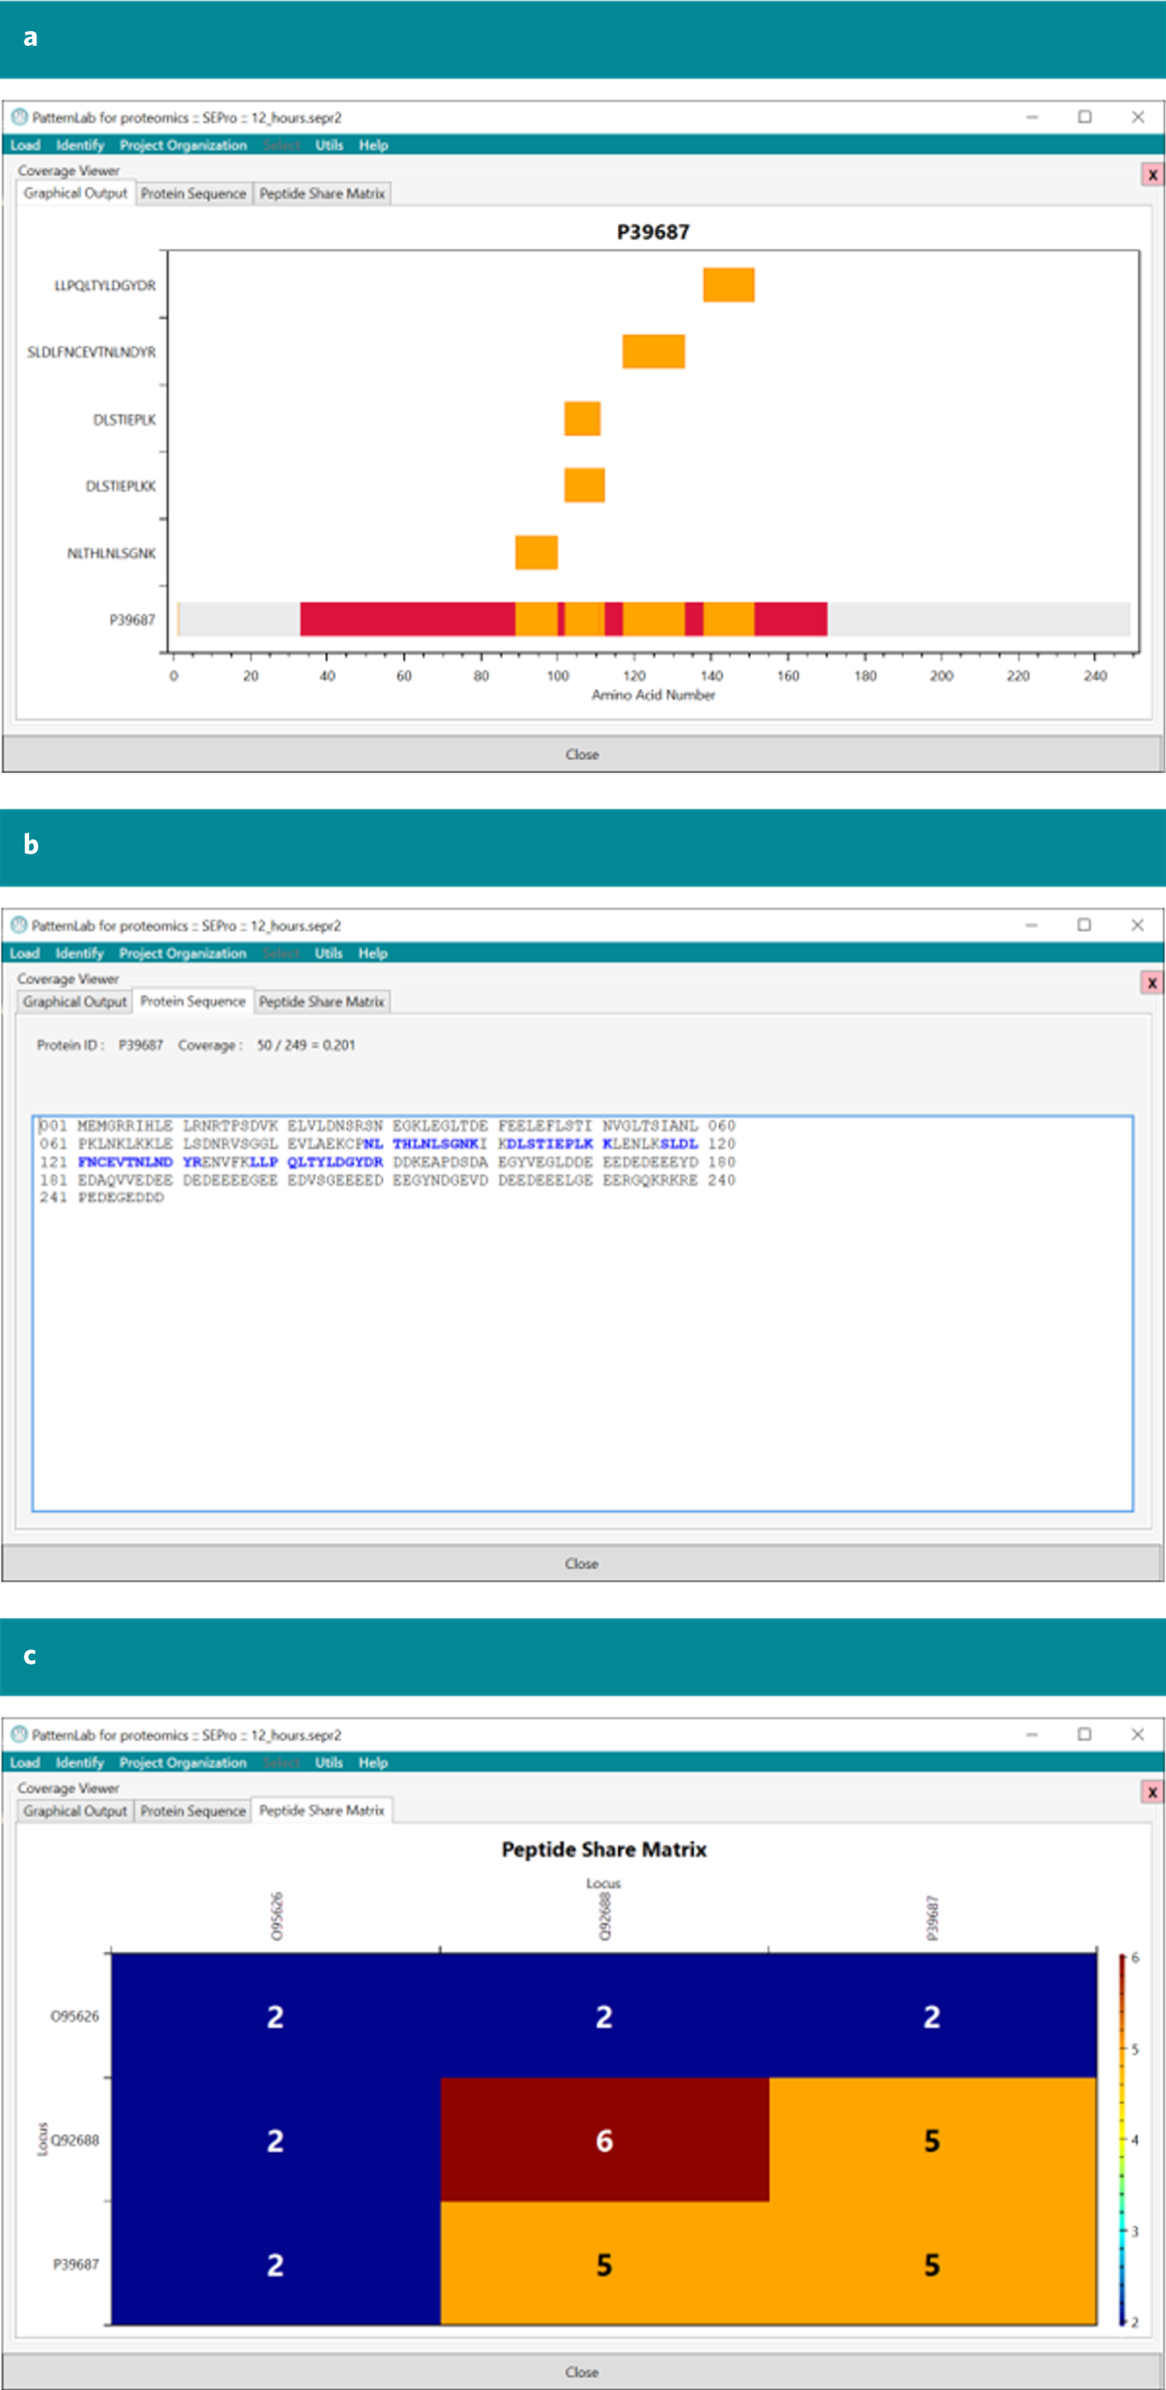Open Identify menu in panel a window
Image resolution: width=1166 pixels, height=2390 pixels.
79,145
